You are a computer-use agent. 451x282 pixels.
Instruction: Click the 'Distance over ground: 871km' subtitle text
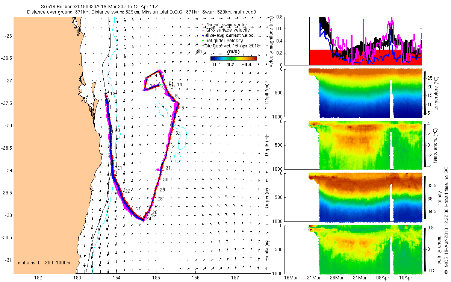click(x=58, y=12)
